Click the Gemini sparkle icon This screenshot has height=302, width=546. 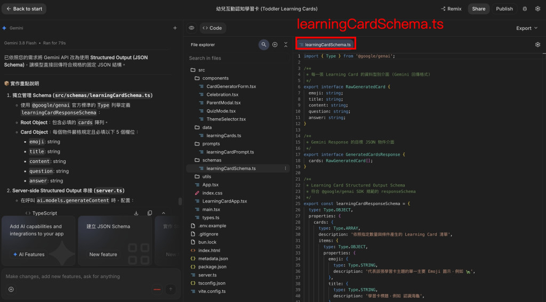click(4, 28)
